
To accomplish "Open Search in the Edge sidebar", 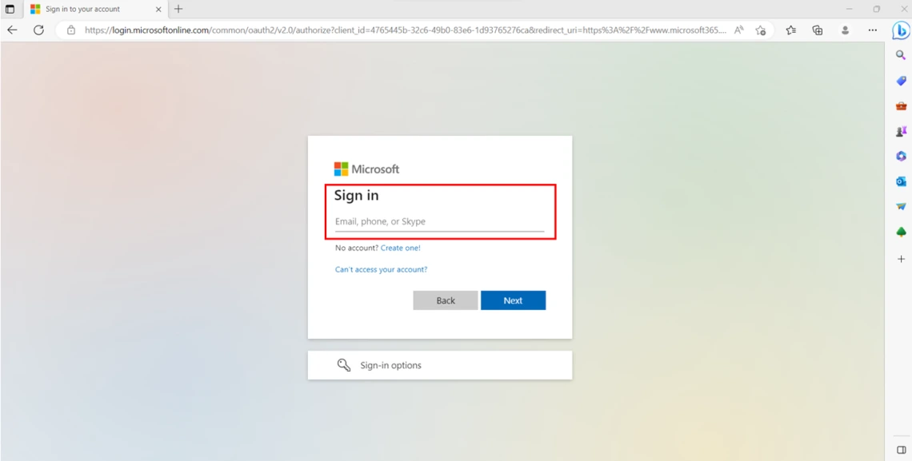I will point(901,55).
